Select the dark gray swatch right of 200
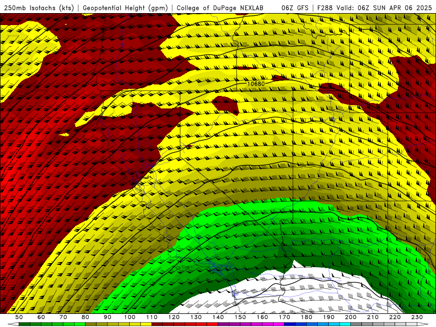436x327 pixels. [356, 324]
